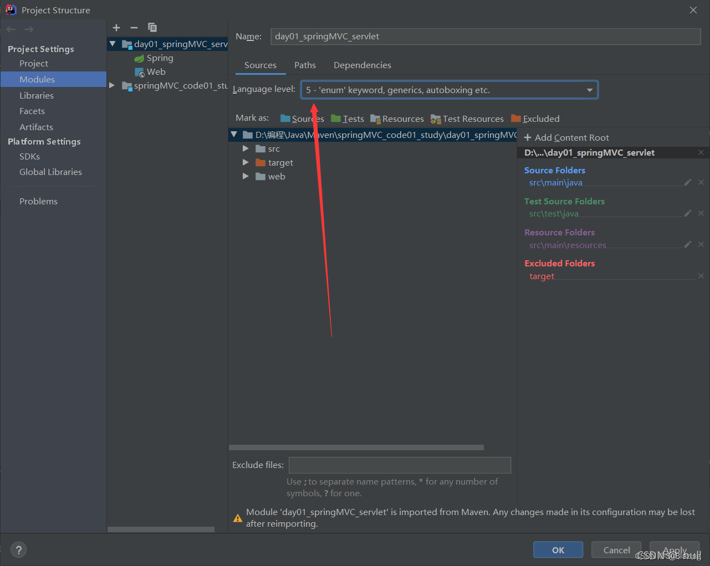Select the src folder row
This screenshot has height=566, width=710.
tap(372, 148)
